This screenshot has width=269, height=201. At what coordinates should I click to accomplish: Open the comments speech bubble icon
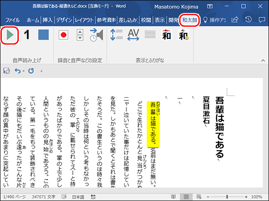coord(261,20)
